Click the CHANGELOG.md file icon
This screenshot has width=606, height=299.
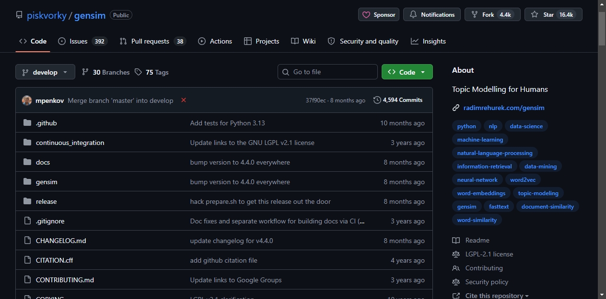tap(27, 241)
